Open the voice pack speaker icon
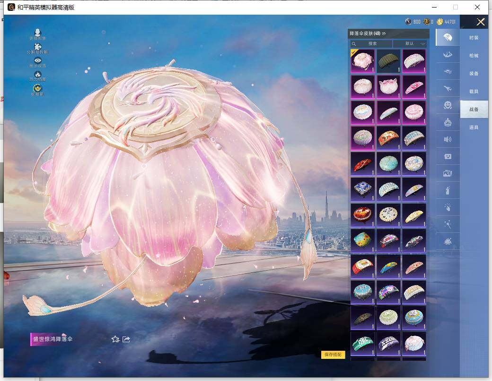 448,139
